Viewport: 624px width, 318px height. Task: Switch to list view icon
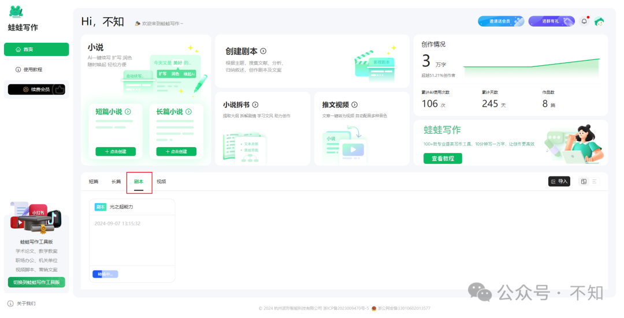coord(595,181)
